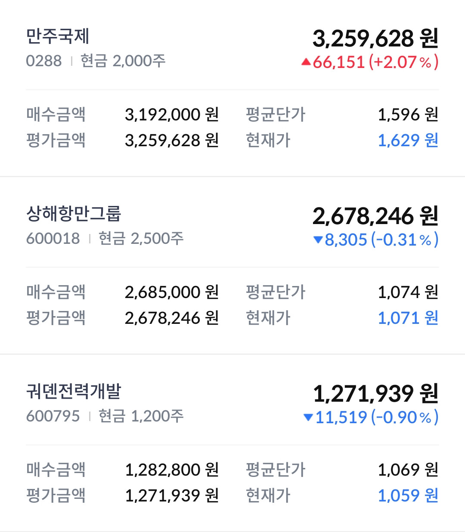Tap the blue down-arrow next to 11,519
Image resolution: width=465 pixels, height=532 pixels.
pos(308,417)
